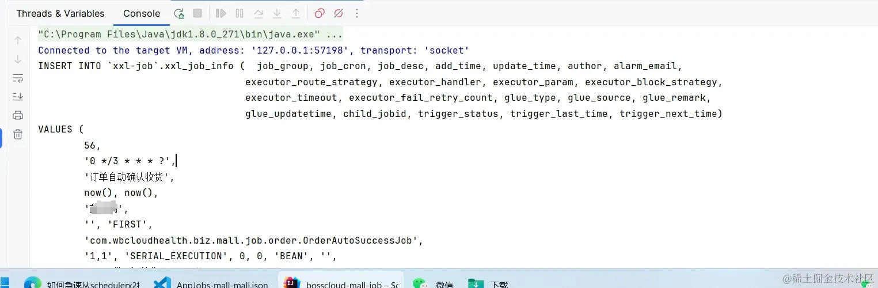Click the Rerun debug icon

tap(179, 13)
